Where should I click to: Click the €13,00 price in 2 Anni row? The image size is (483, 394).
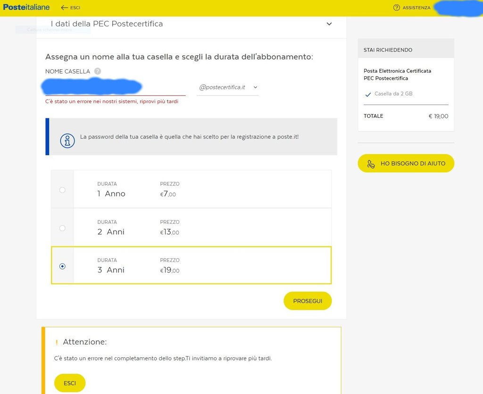[170, 232]
